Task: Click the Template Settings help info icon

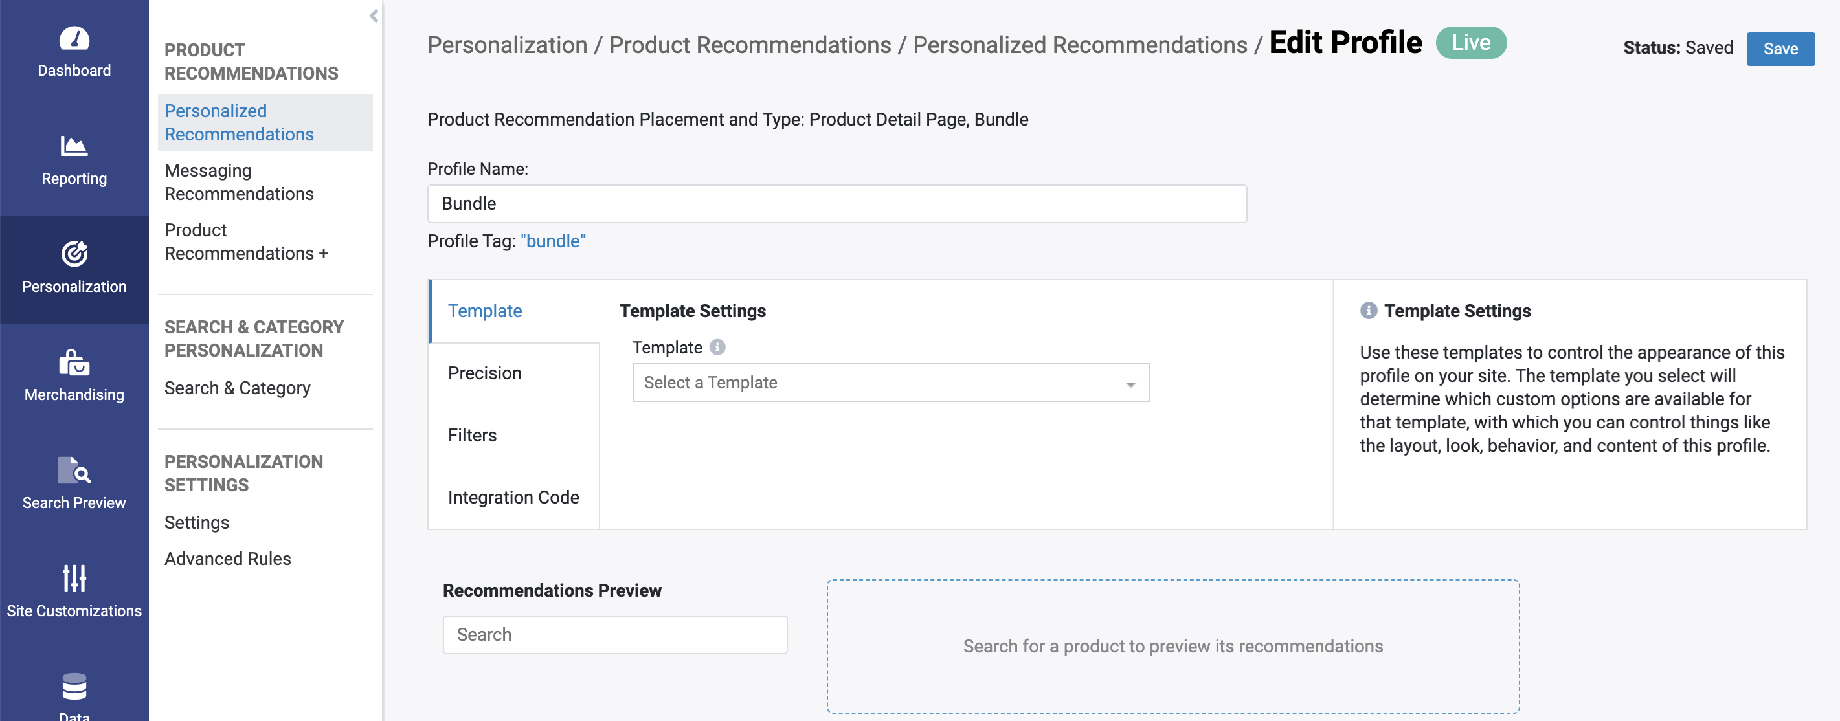Action: [1368, 311]
